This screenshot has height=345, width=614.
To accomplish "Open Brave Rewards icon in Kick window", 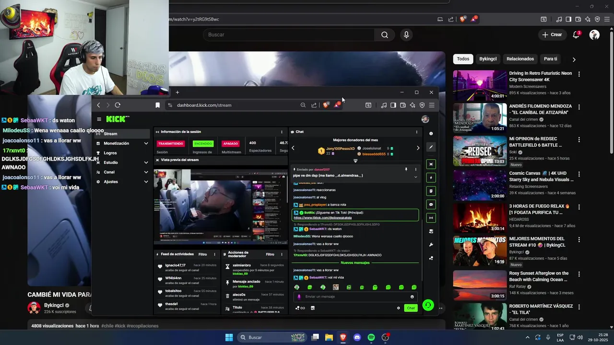I will pyautogui.click(x=337, y=105).
